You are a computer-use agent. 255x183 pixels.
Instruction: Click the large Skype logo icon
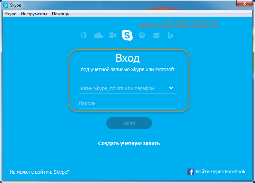pos(127,35)
